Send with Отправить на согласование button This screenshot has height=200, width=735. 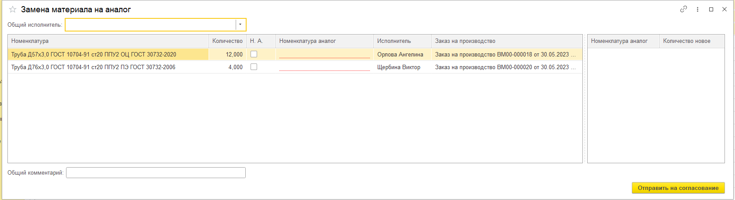click(x=678, y=188)
